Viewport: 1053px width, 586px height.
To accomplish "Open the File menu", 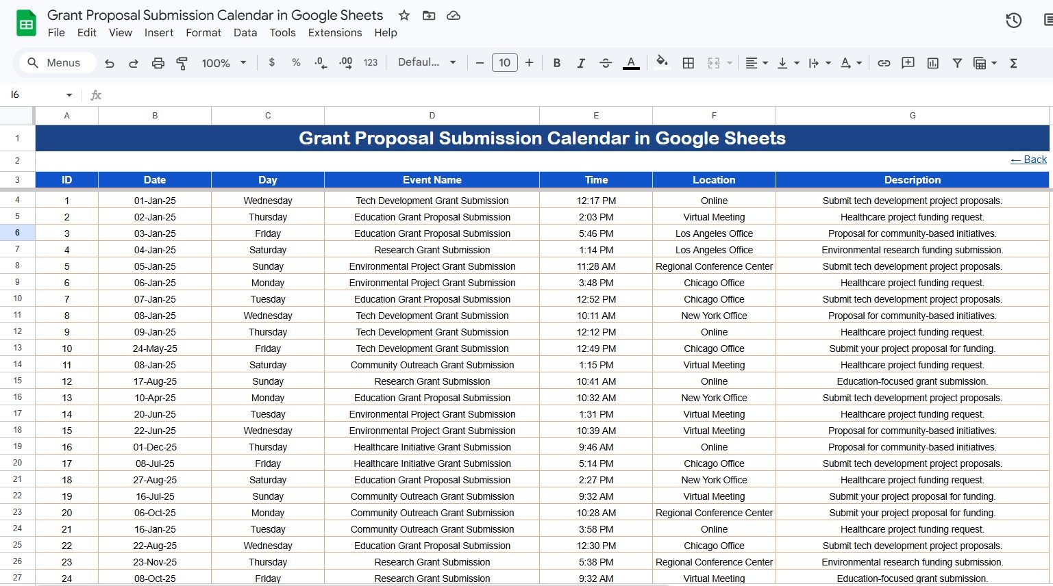I will point(56,32).
